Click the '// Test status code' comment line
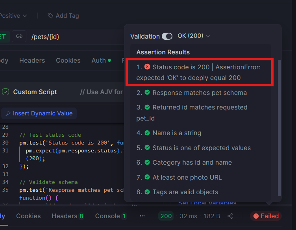296x230 pixels. click(50, 135)
